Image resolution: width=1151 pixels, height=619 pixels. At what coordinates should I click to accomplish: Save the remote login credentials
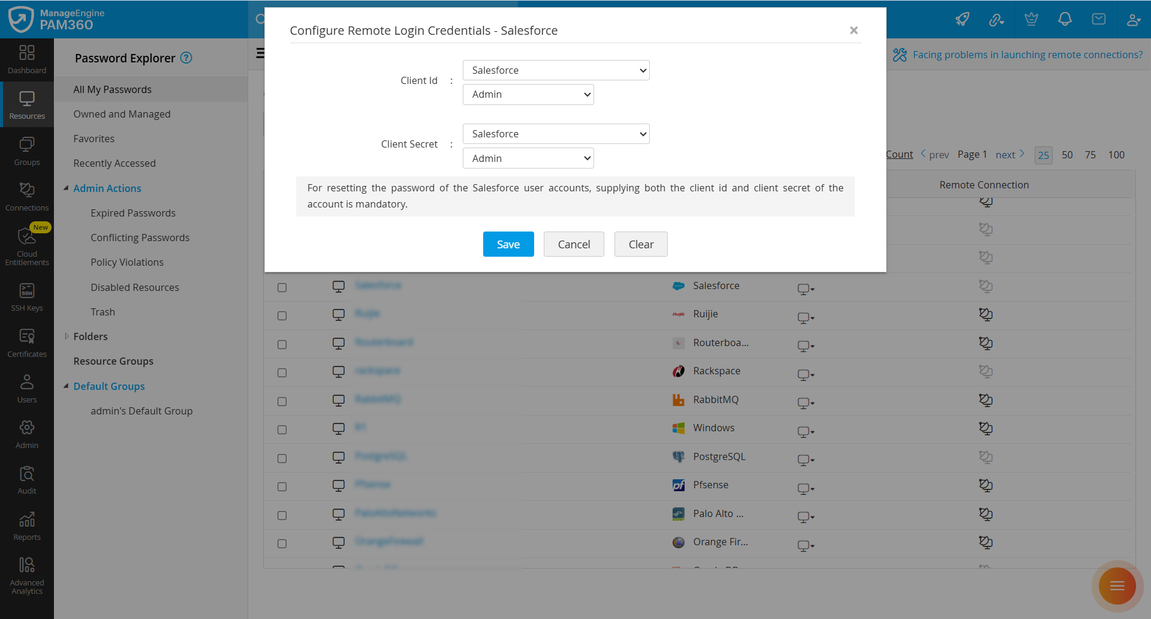tap(508, 244)
